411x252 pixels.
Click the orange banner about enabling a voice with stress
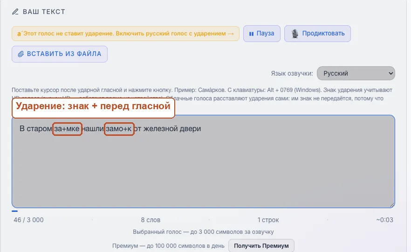[125, 34]
